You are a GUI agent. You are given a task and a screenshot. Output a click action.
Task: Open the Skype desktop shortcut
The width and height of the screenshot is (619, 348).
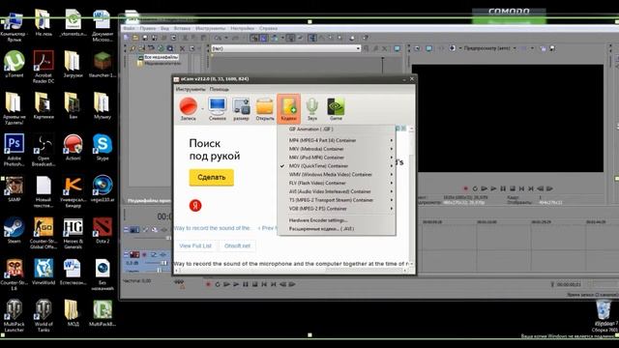click(103, 147)
